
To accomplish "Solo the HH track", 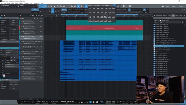I will [26, 36].
